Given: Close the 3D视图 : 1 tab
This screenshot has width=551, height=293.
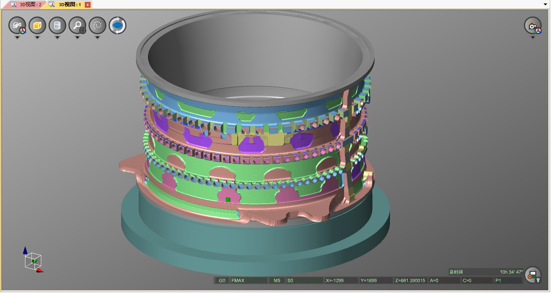Looking at the screenshot, I should pyautogui.click(x=87, y=5).
